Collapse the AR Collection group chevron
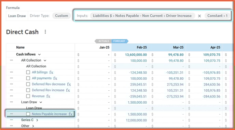The height and width of the screenshot is (130, 235). pyautogui.click(x=45, y=61)
